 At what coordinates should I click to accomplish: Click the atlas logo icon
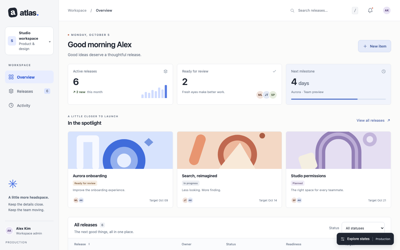click(13, 12)
